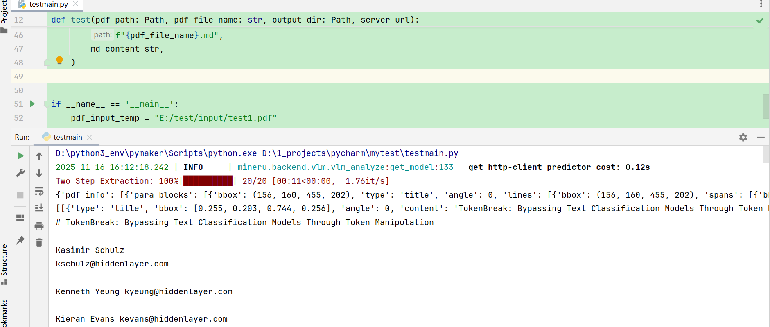Open the Structure tool window

pos(4,264)
